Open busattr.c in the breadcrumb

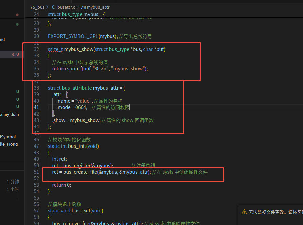(66, 7)
